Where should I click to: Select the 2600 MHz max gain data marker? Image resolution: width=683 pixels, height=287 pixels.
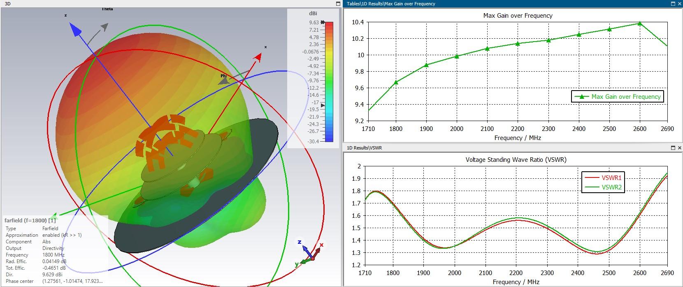[639, 23]
